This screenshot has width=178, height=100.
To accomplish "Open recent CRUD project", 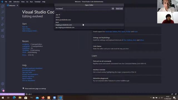I will [x=24, y=52].
